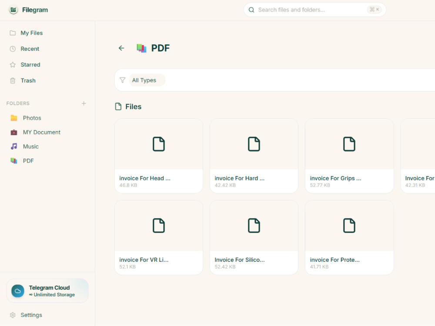The image size is (435, 326).
Task: Add a new folder with plus icon
Action: pyautogui.click(x=84, y=103)
